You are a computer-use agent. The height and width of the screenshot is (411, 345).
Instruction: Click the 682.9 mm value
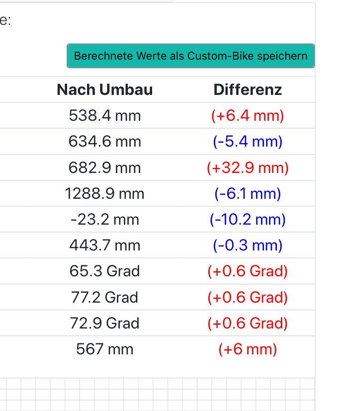tap(105, 167)
